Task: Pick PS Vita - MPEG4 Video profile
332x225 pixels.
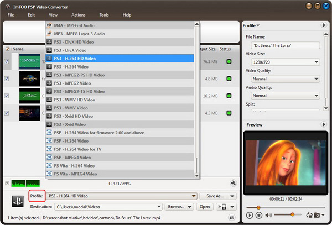Action: 120,174
